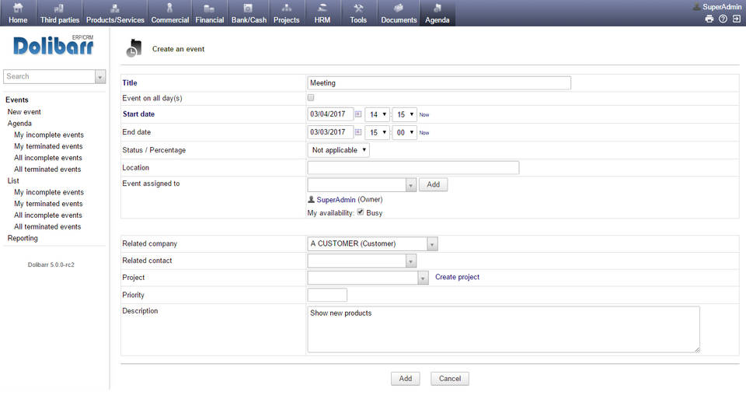Click the Dolibarr logo
The width and height of the screenshot is (746, 420).
[x=54, y=46]
